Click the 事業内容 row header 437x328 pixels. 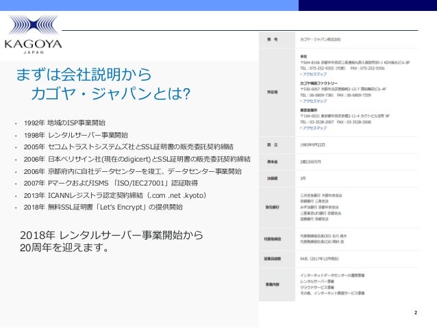click(273, 285)
